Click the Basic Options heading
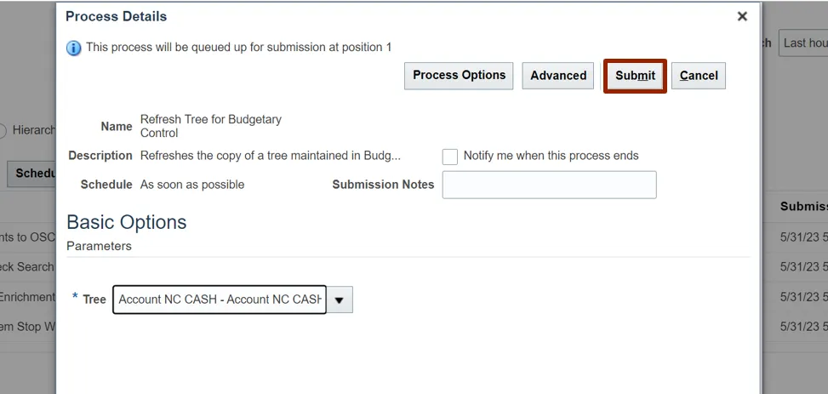828x394 pixels. (126, 222)
